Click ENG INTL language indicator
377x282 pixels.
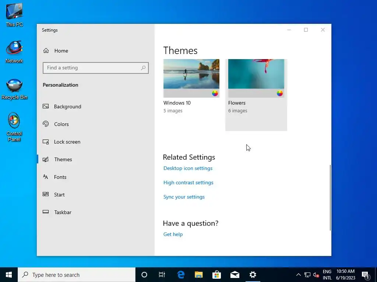coord(327,275)
